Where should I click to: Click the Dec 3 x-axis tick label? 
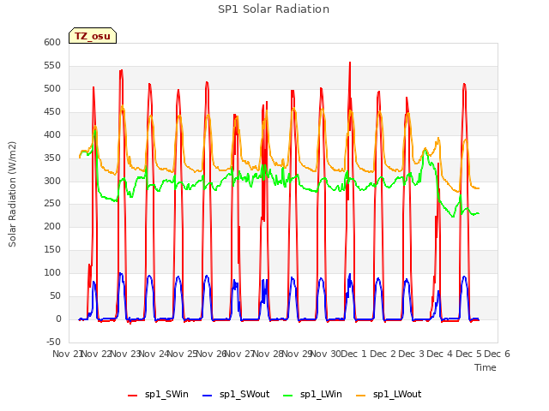point(411,354)
